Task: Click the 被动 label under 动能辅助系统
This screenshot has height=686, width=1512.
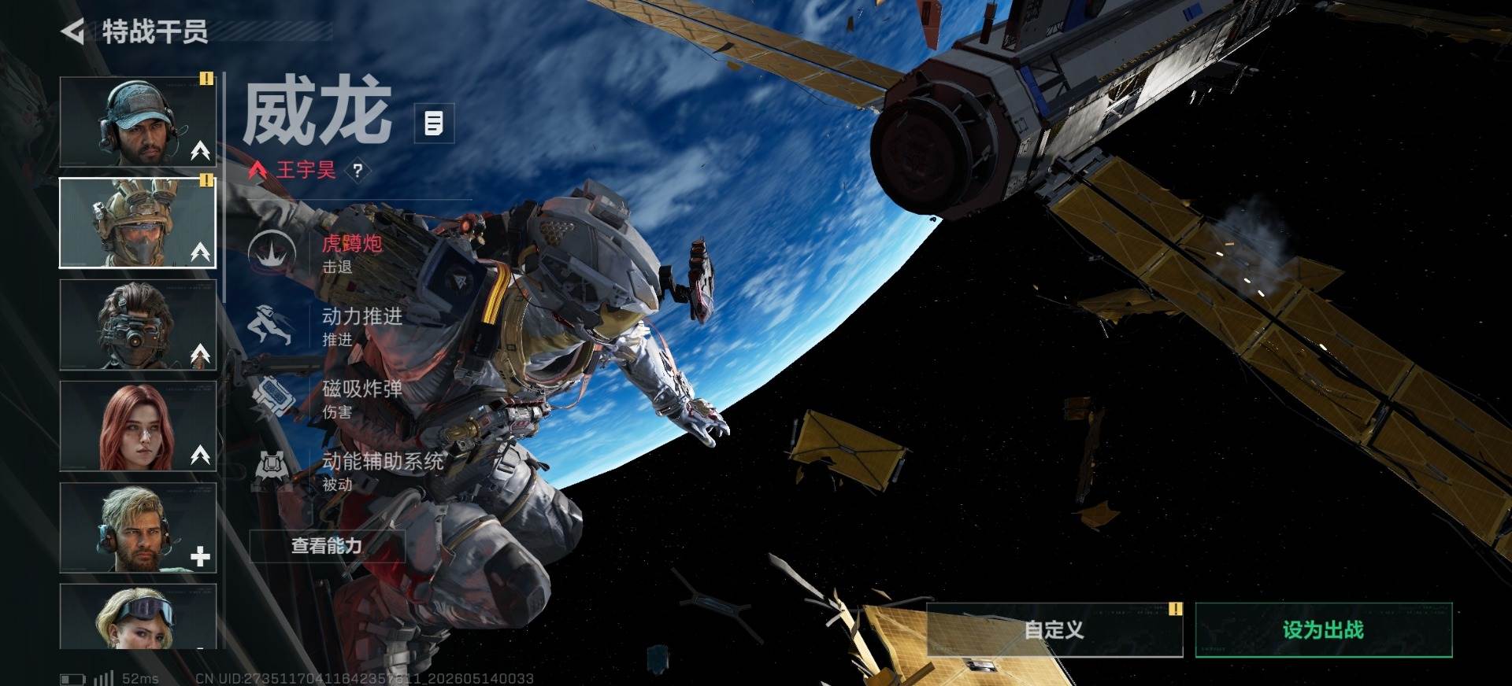Action: [x=337, y=485]
